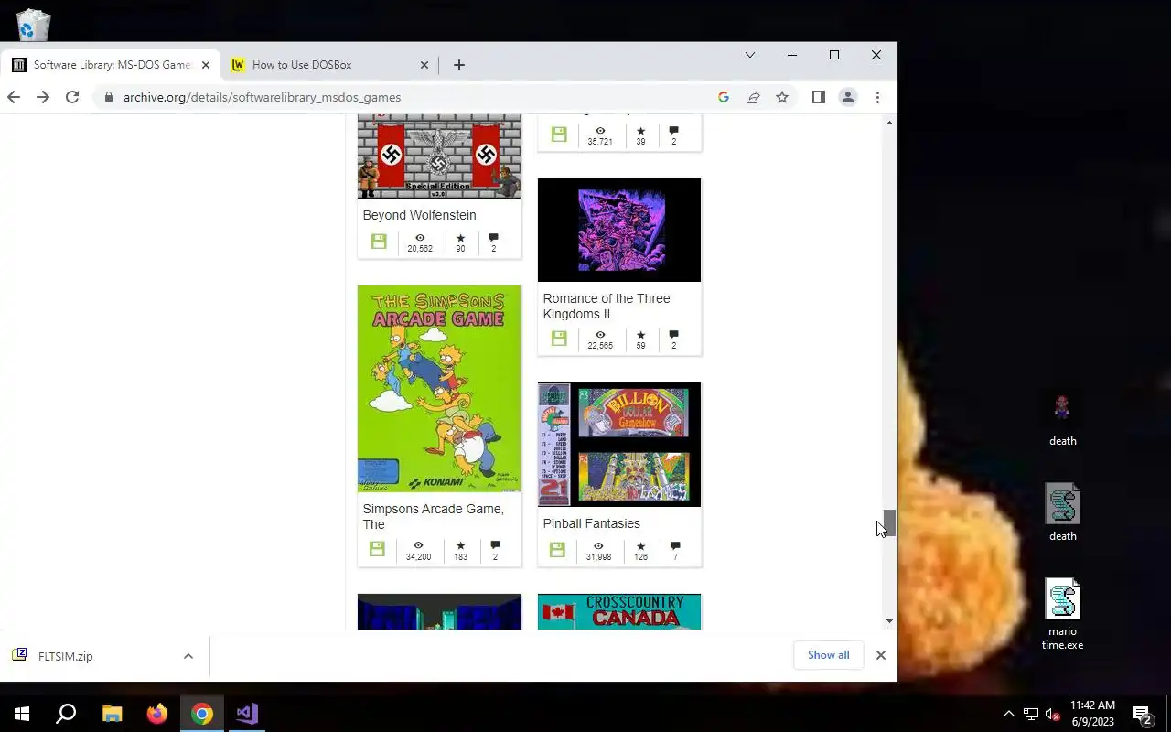Screen dimensions: 1171x732
Task: Open the Chrome side panel
Action: point(819,97)
